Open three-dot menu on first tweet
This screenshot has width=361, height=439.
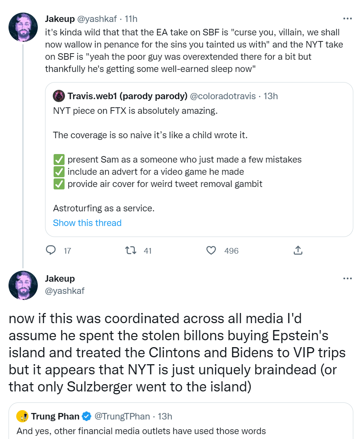[348, 19]
